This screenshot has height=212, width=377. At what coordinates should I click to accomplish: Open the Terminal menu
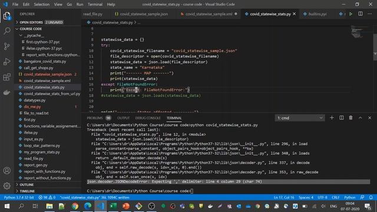pos(95,4)
